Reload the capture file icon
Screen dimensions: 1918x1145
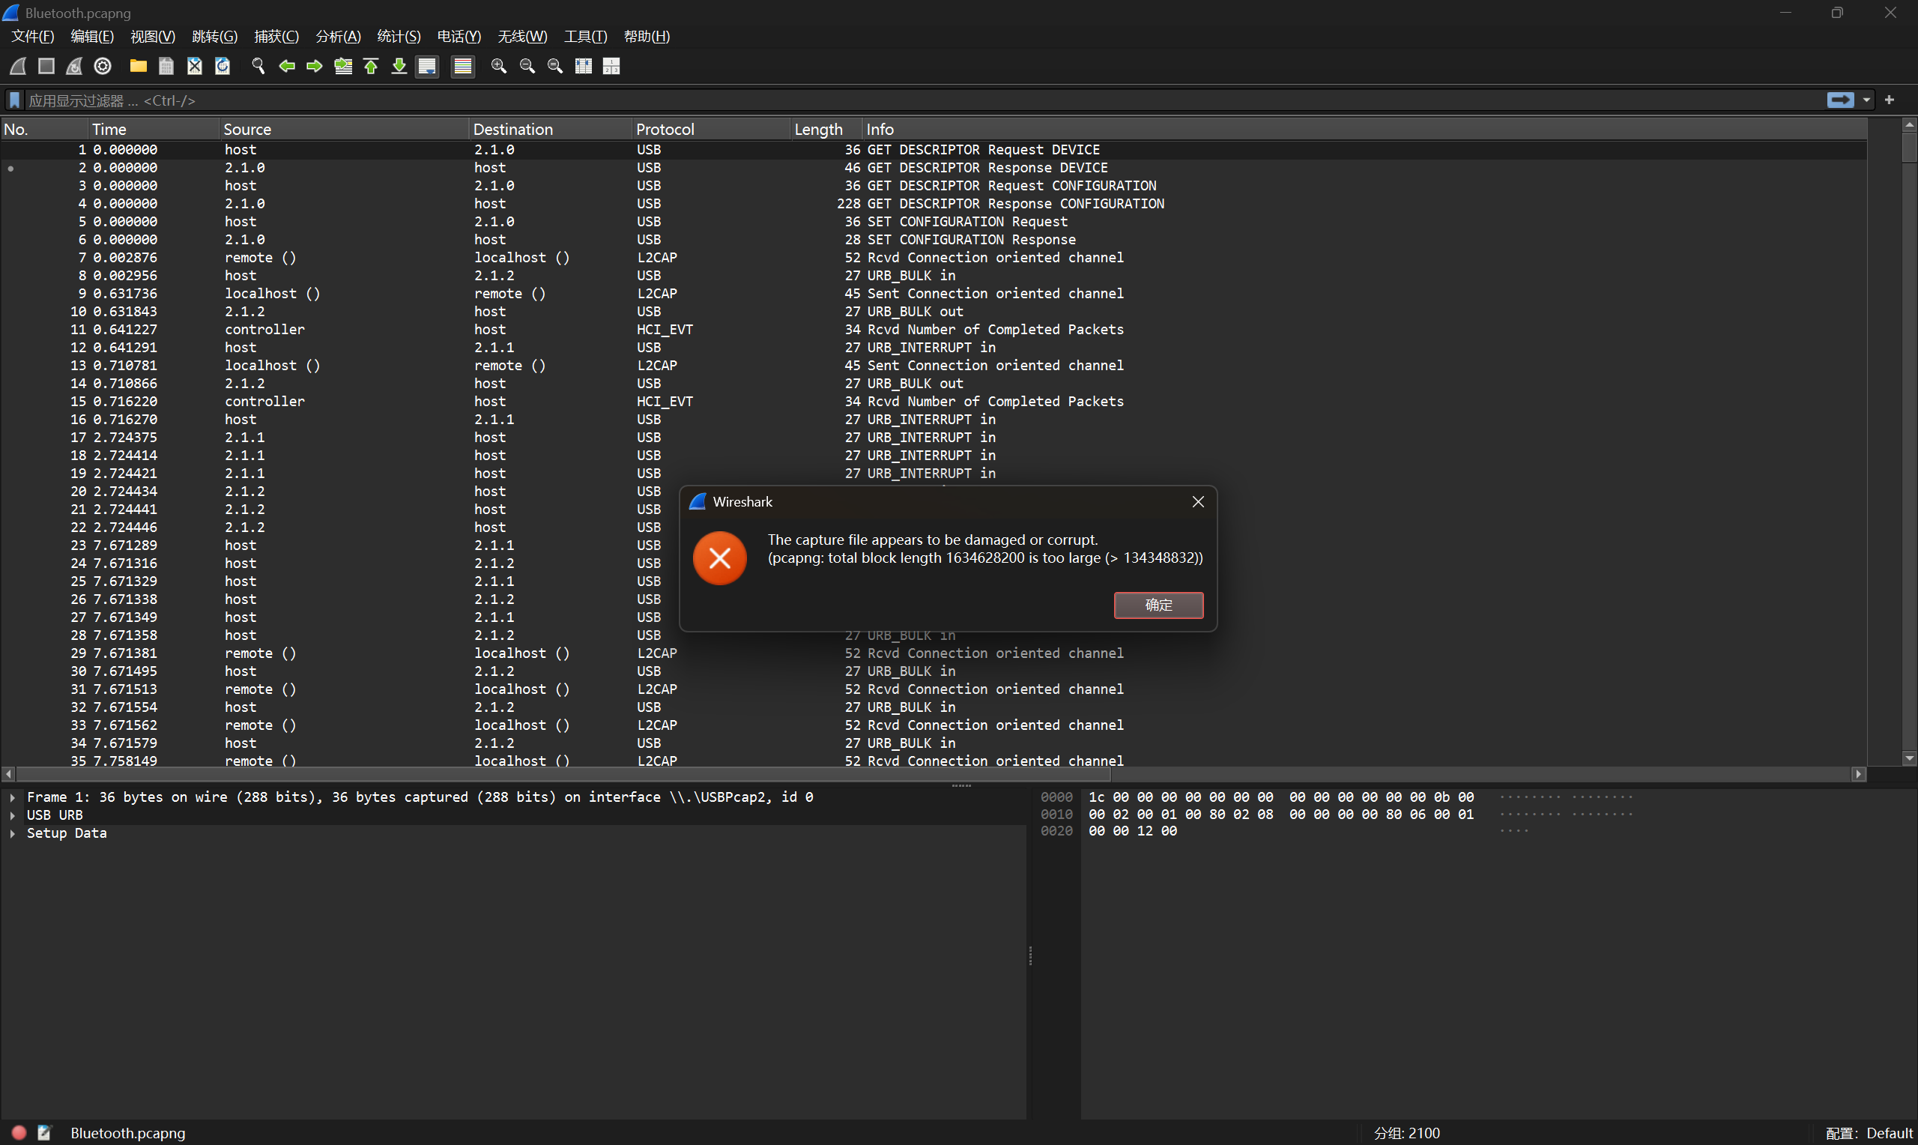(222, 67)
